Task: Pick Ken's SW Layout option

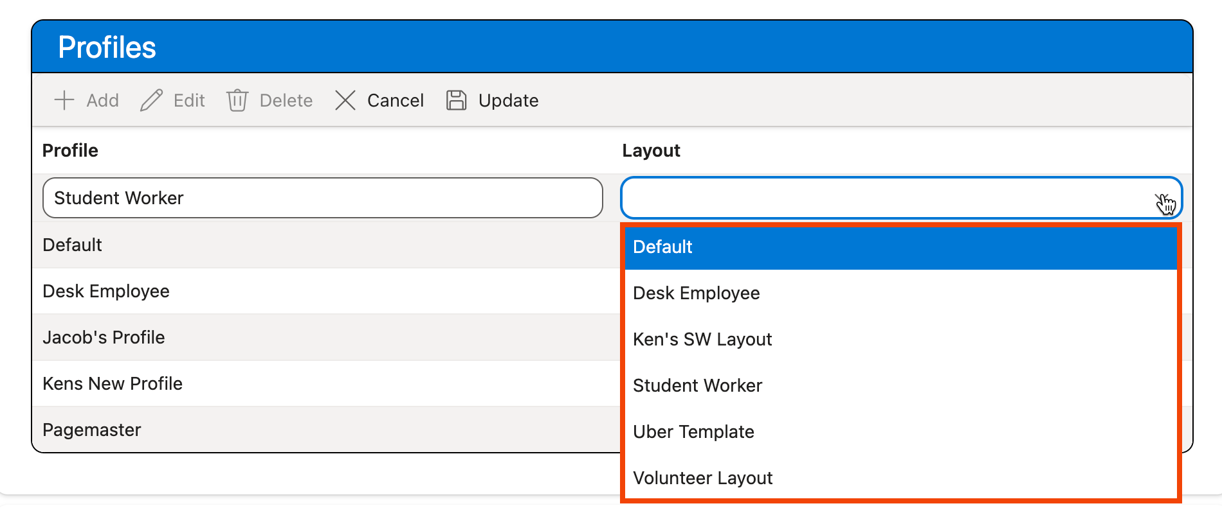Action: point(702,340)
